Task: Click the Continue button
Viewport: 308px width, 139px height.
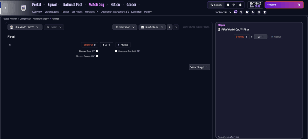Action: point(284,5)
